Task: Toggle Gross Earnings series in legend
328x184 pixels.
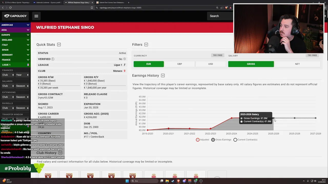Action: point(221,140)
